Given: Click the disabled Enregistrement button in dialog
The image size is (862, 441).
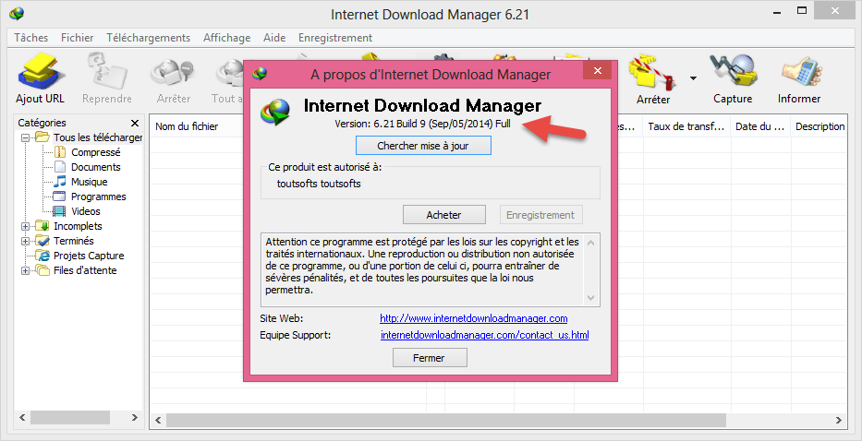Looking at the screenshot, I should [541, 215].
